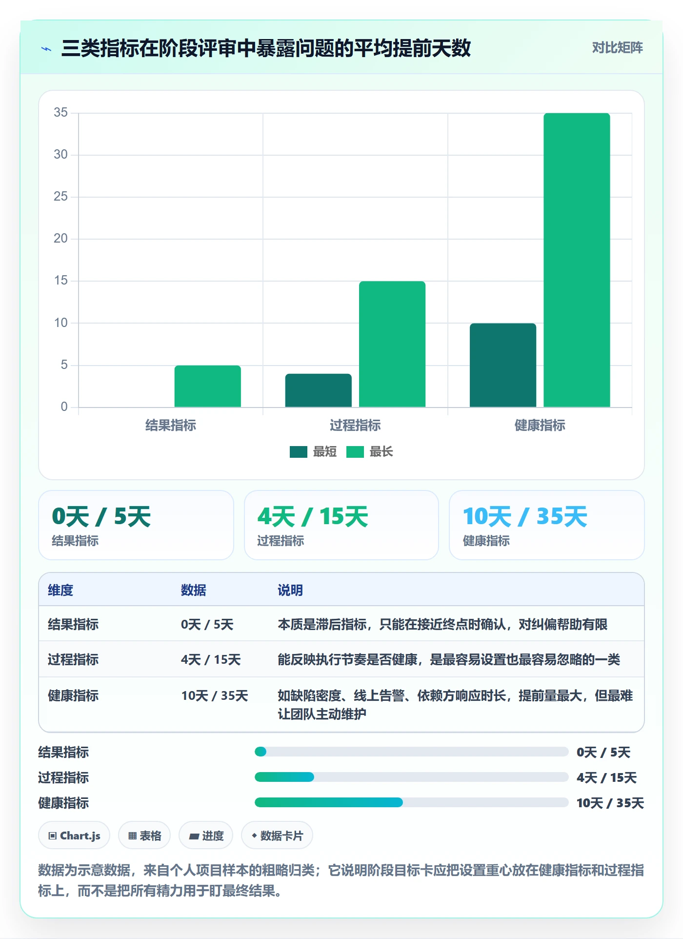Open the 4天 / 15天 data card
Viewport: 683px width, 939px height.
[341, 525]
